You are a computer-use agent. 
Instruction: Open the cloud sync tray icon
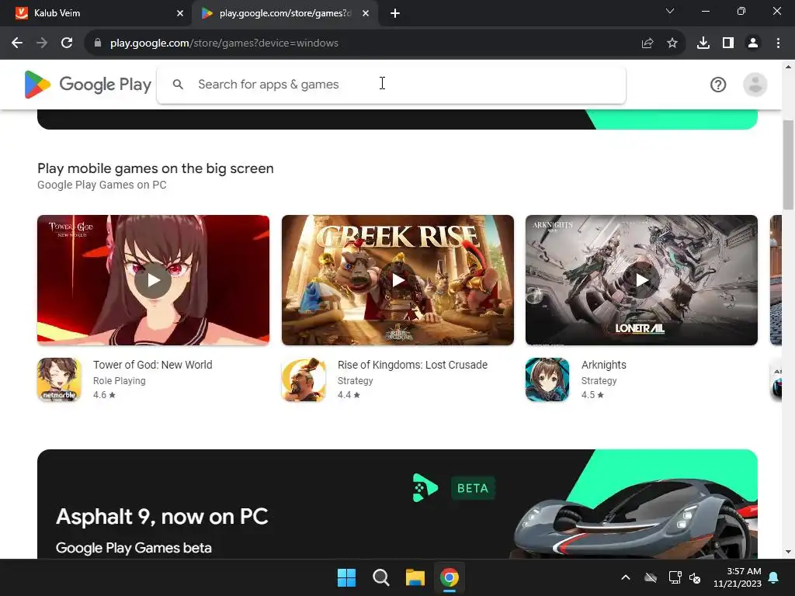(651, 577)
